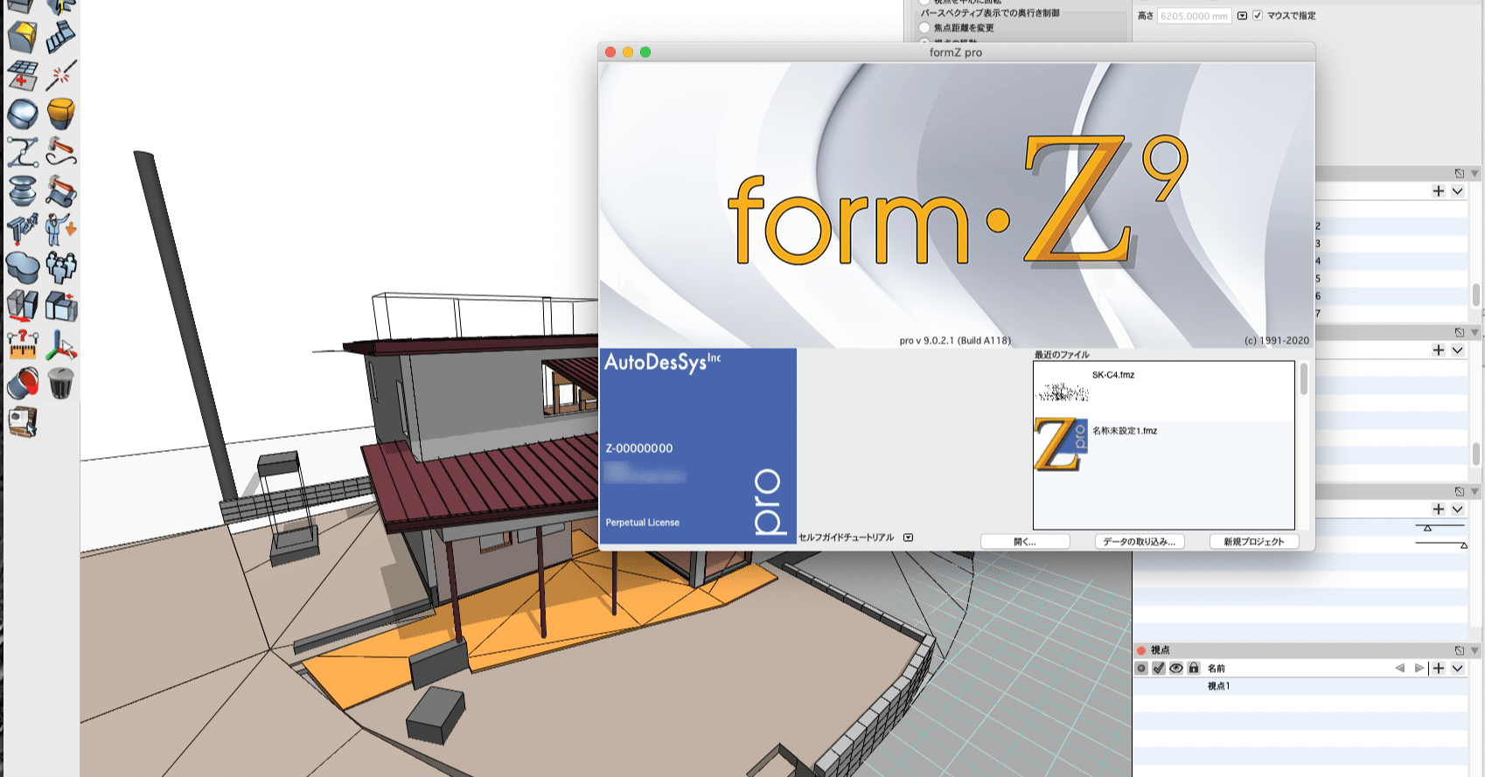The width and height of the screenshot is (1485, 777).
Task: Click the circle icon in the 視点 panel header
Action: click(x=1141, y=668)
